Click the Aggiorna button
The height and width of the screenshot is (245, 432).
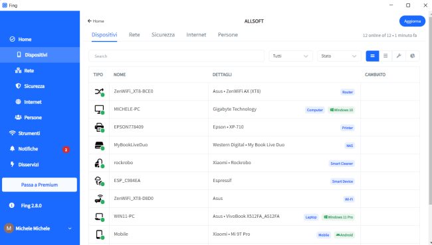(412, 21)
